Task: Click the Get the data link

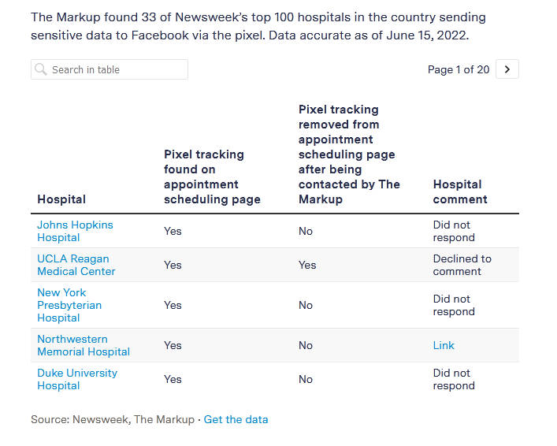Action: coord(236,419)
